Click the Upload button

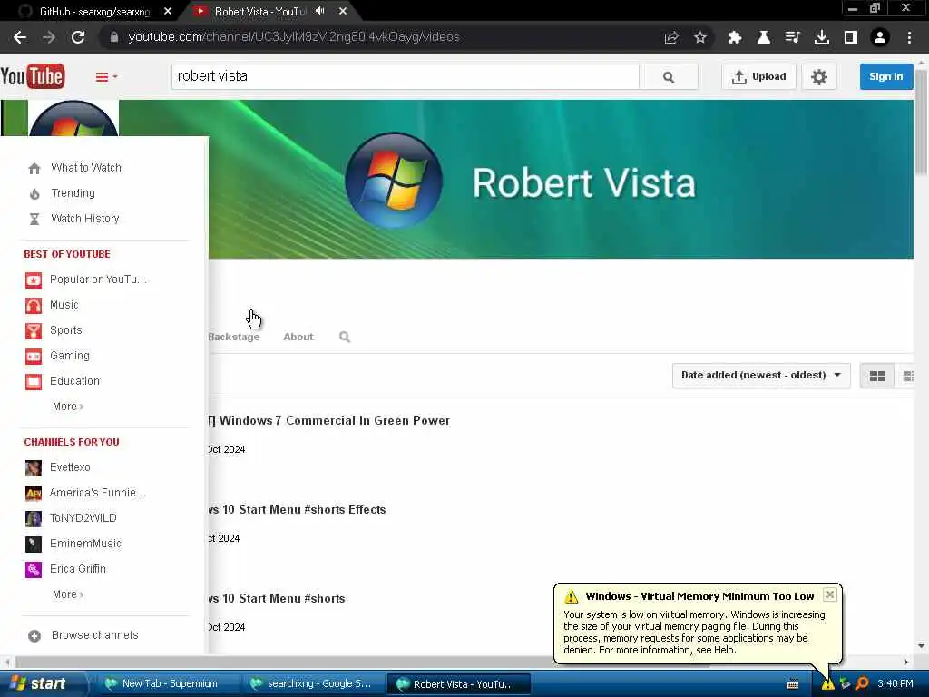tap(758, 77)
